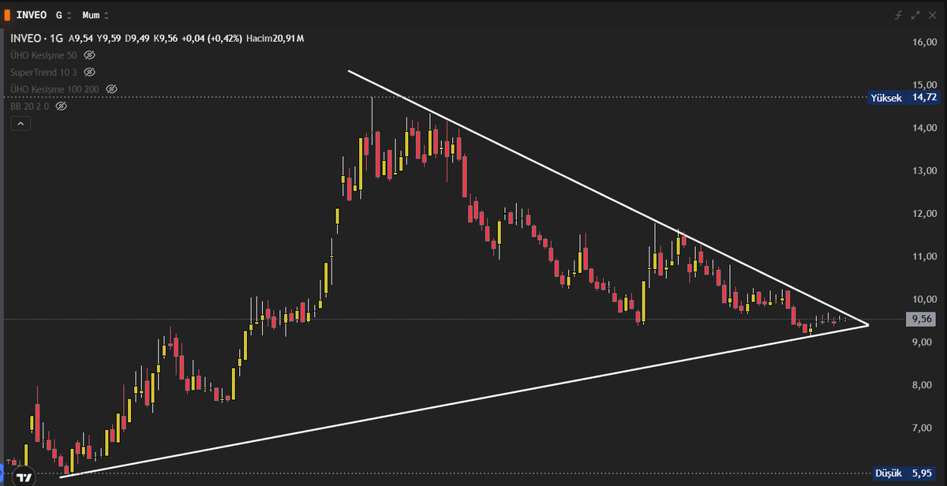Click the TradingView logo at chart bottom

click(25, 477)
